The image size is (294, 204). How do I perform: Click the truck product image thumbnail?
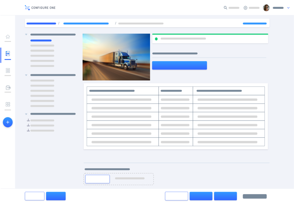pyautogui.click(x=116, y=57)
